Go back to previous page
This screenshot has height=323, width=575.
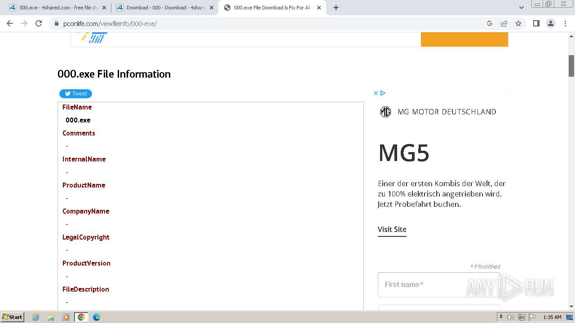(x=10, y=23)
